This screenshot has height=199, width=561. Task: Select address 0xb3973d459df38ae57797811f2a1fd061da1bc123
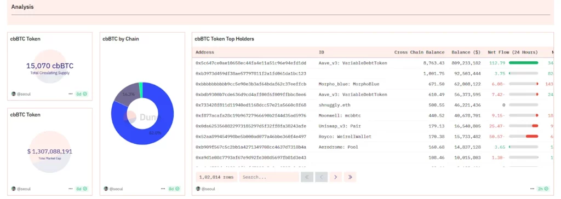point(251,73)
